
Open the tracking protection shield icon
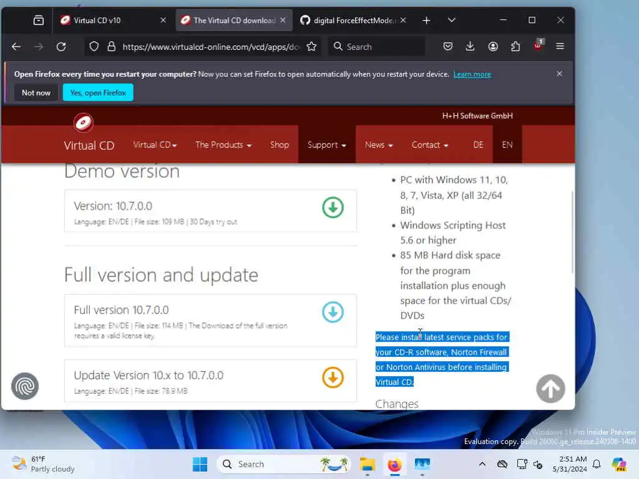[x=94, y=46]
